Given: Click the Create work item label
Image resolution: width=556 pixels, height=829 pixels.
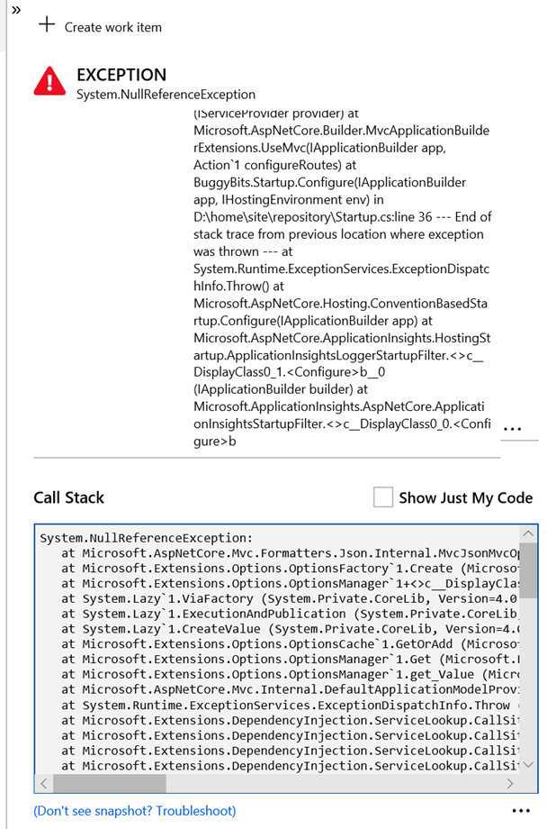Looking at the screenshot, I should (x=112, y=27).
